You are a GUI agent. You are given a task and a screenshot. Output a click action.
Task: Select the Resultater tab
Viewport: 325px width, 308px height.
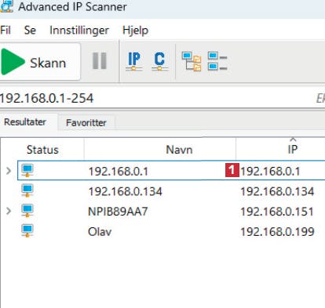[x=25, y=122]
